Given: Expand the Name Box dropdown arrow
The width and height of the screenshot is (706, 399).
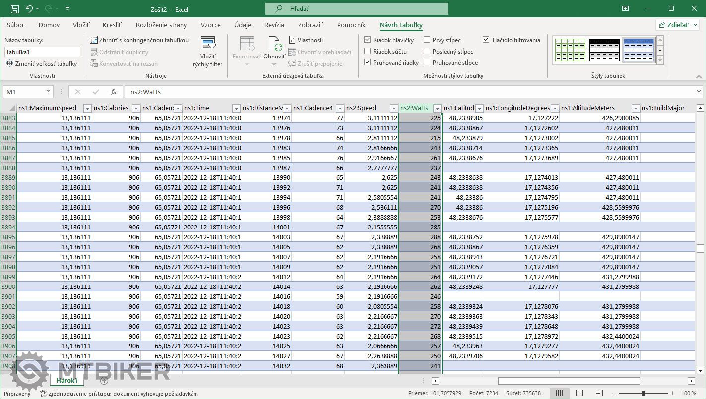Looking at the screenshot, I should click(x=48, y=92).
